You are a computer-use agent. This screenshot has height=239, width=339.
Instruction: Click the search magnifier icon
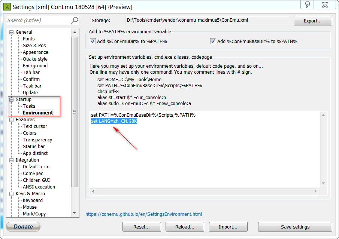(75, 20)
